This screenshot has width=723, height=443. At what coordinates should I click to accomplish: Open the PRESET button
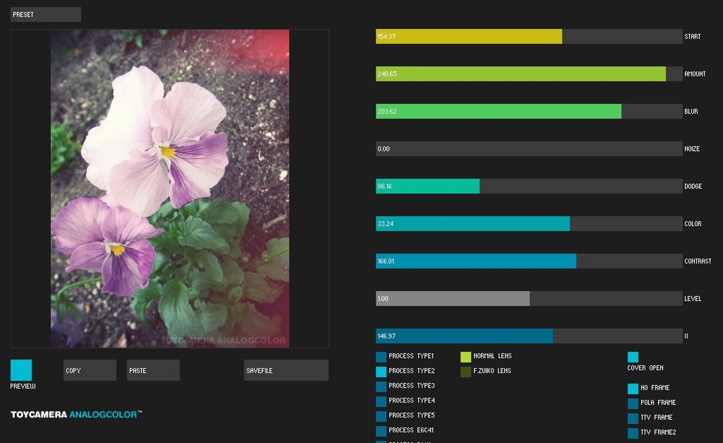[46, 14]
